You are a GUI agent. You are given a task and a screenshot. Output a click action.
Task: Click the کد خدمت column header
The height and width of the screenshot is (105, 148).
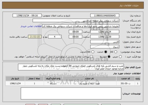(x=126, y=79)
